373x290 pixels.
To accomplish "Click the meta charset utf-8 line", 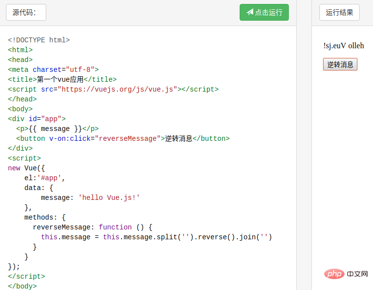I will [x=53, y=69].
